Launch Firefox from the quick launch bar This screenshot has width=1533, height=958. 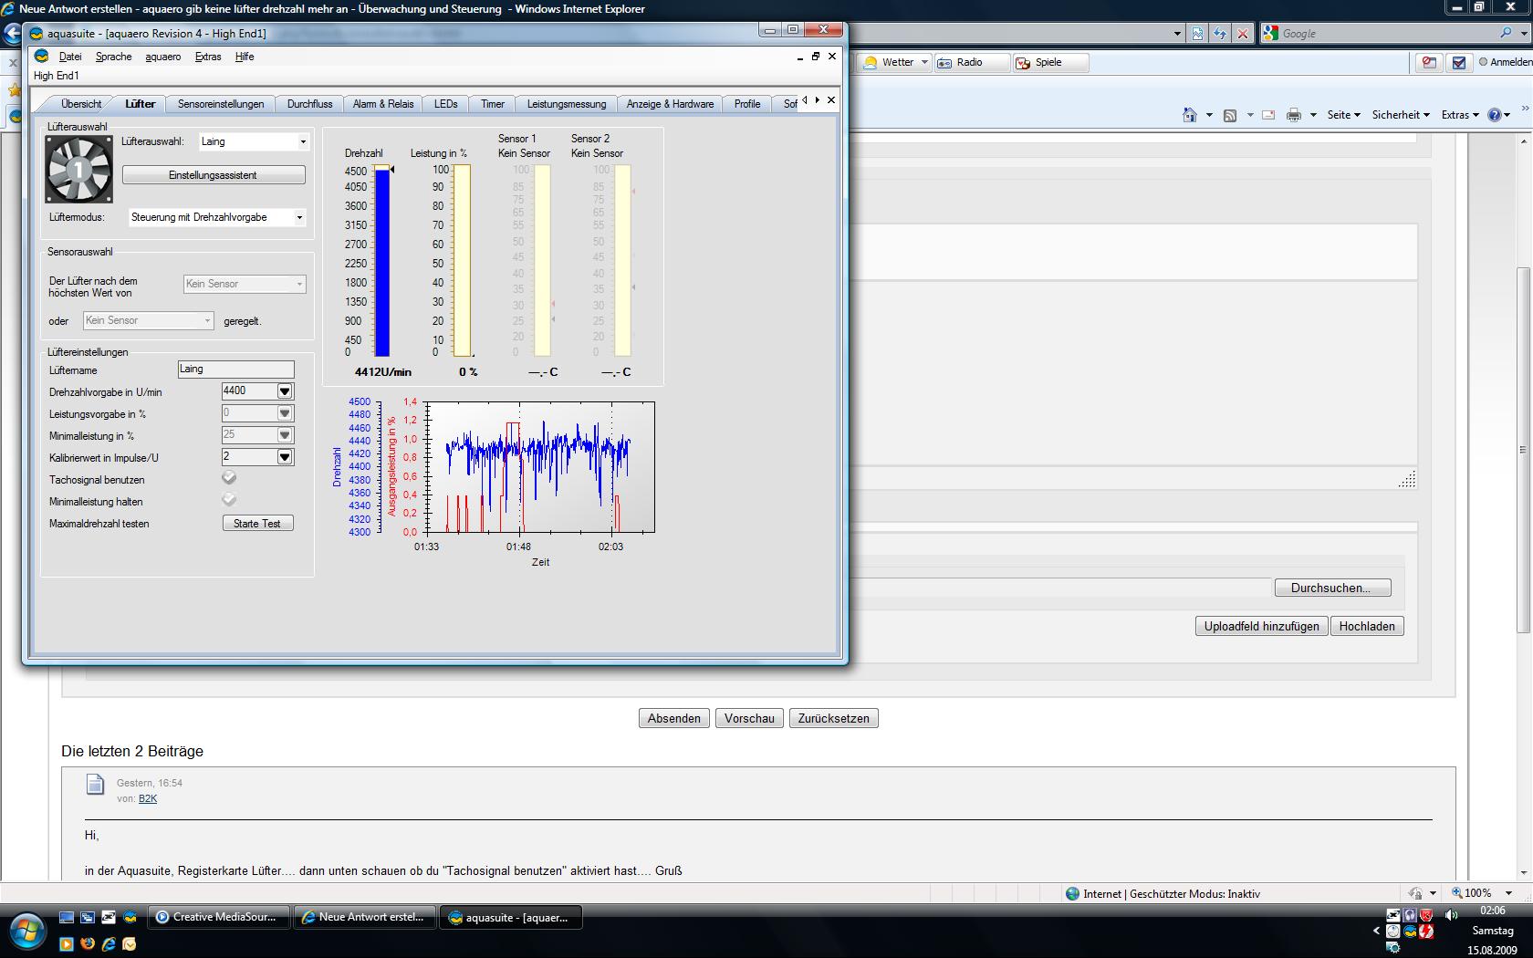tap(88, 943)
